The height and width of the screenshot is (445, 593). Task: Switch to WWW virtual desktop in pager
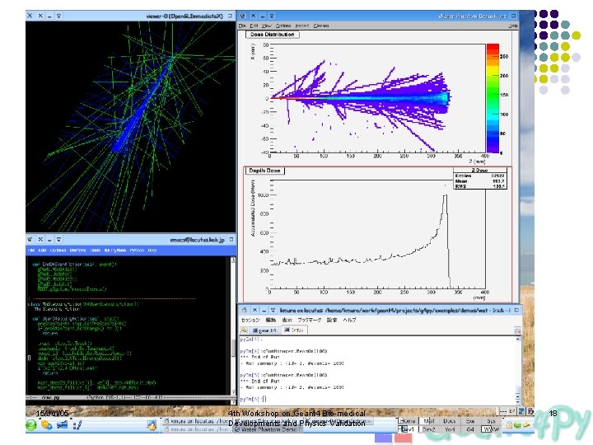coord(491,429)
